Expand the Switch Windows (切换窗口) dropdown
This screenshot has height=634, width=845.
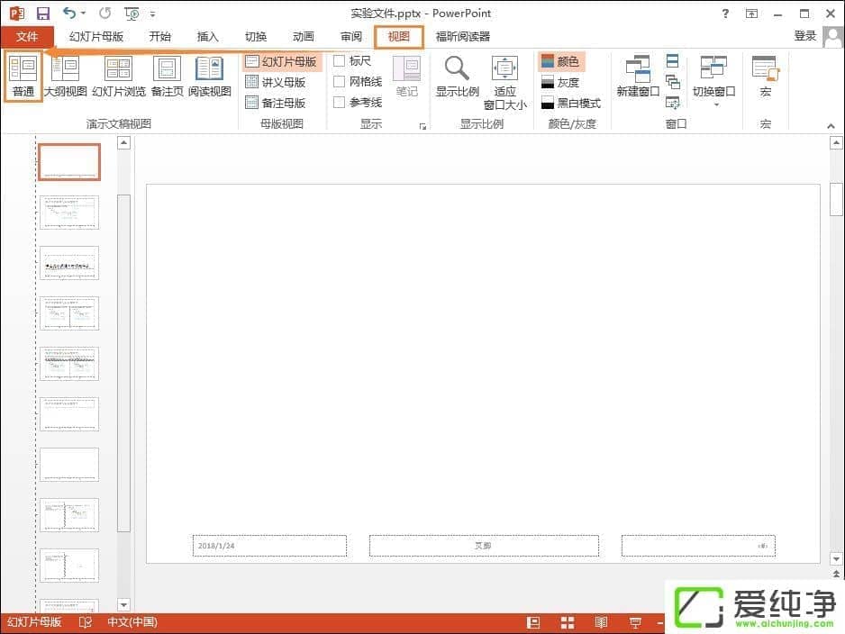point(713,92)
